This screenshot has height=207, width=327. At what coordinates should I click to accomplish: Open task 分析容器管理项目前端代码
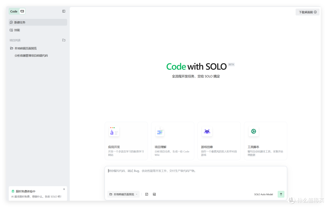coord(31,56)
